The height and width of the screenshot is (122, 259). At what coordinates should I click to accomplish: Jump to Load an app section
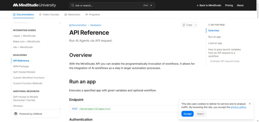pos(215,43)
